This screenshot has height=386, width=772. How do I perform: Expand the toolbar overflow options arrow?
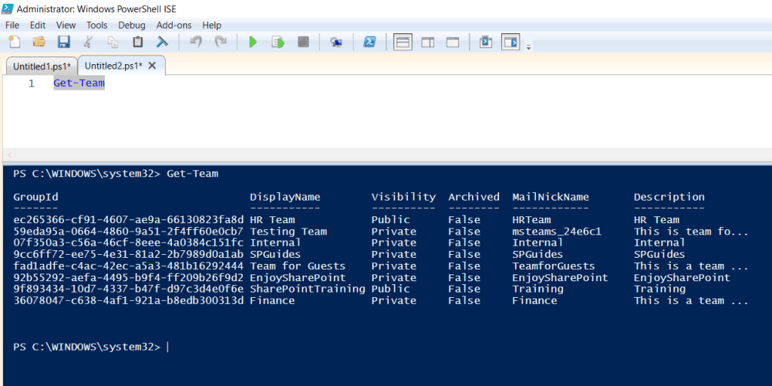point(528,47)
